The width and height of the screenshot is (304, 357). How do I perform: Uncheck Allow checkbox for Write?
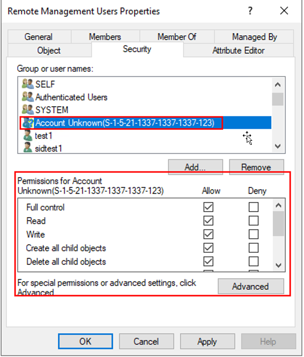tap(208, 234)
